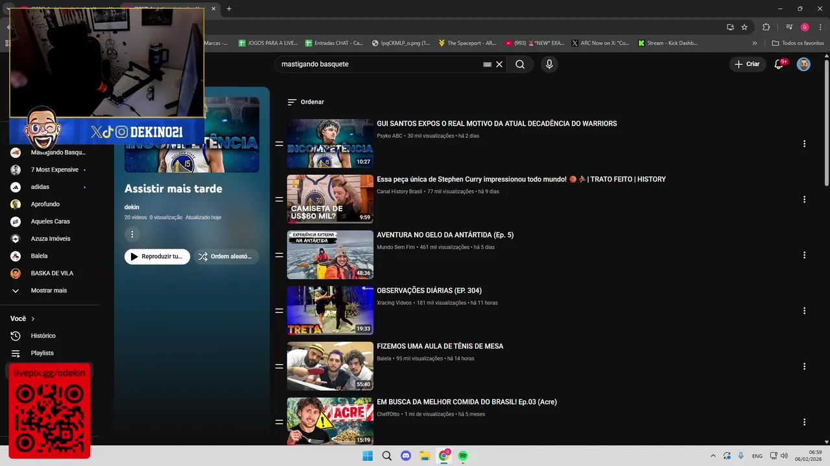Open the JOGOS PARA A LIVE bookmark
The width and height of the screenshot is (830, 466).
268,43
